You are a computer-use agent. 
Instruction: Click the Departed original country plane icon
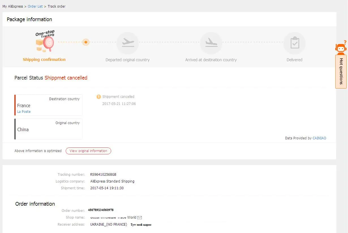[128, 43]
